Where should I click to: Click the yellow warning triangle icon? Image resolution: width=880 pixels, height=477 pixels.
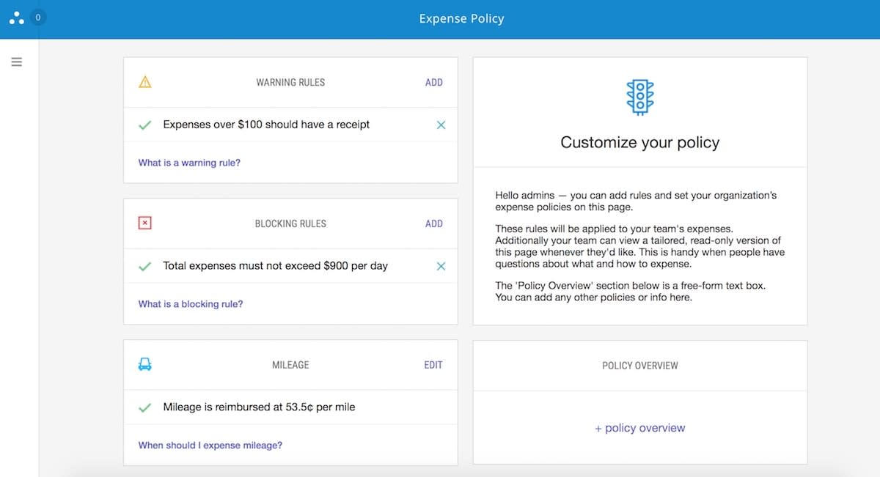(145, 82)
